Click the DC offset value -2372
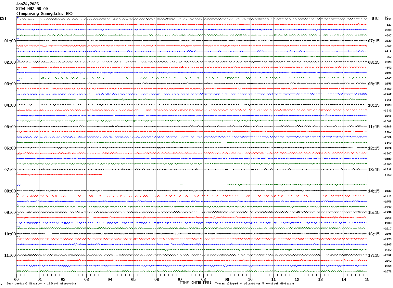 coord(388,271)
